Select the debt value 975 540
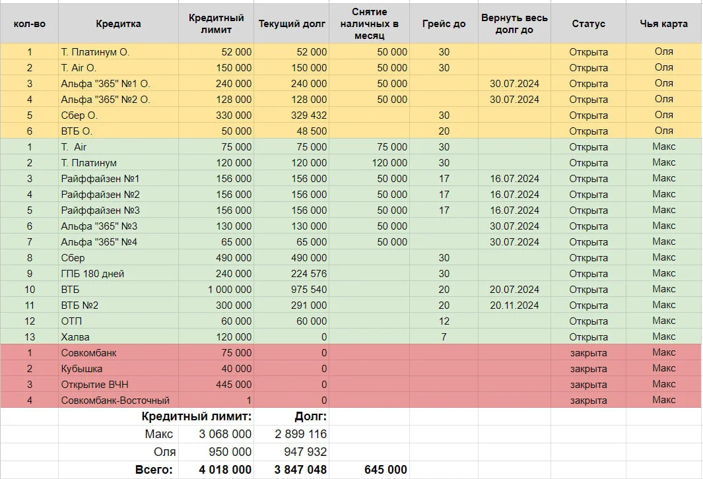Image resolution: width=703 pixels, height=479 pixels. [x=291, y=290]
